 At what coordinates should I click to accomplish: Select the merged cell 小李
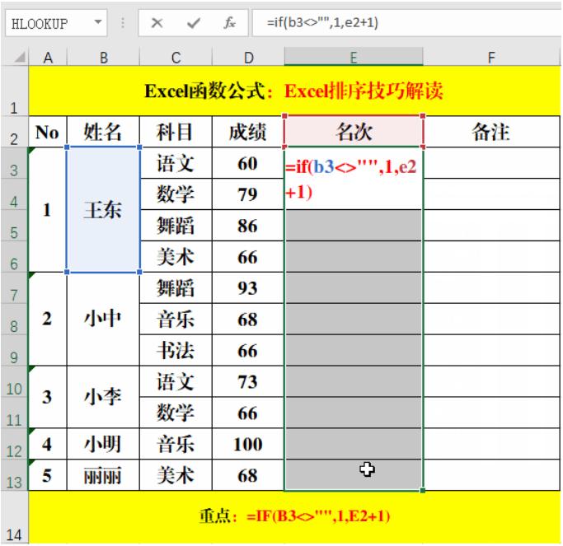pos(103,397)
